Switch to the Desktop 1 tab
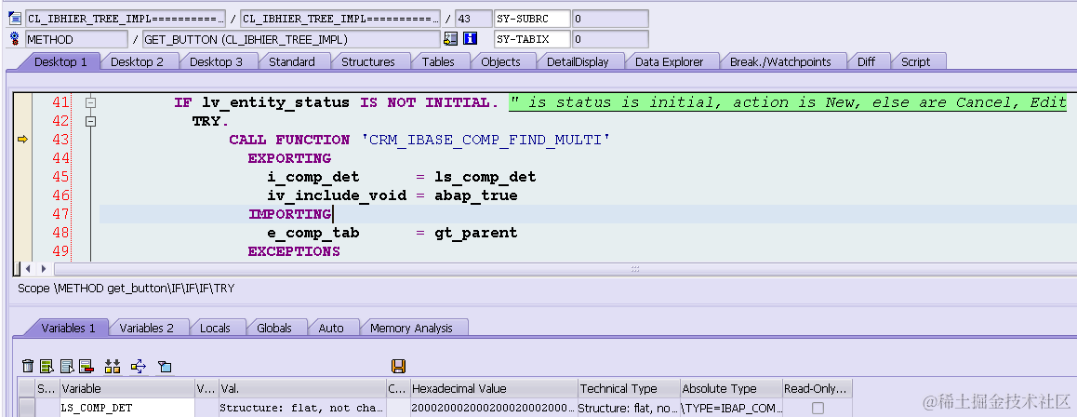Viewport: 1077px width, 417px height. [60, 61]
